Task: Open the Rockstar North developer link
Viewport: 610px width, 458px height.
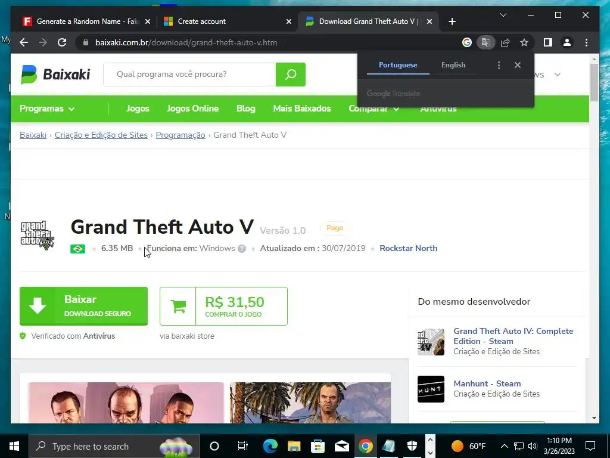Action: pyautogui.click(x=409, y=249)
